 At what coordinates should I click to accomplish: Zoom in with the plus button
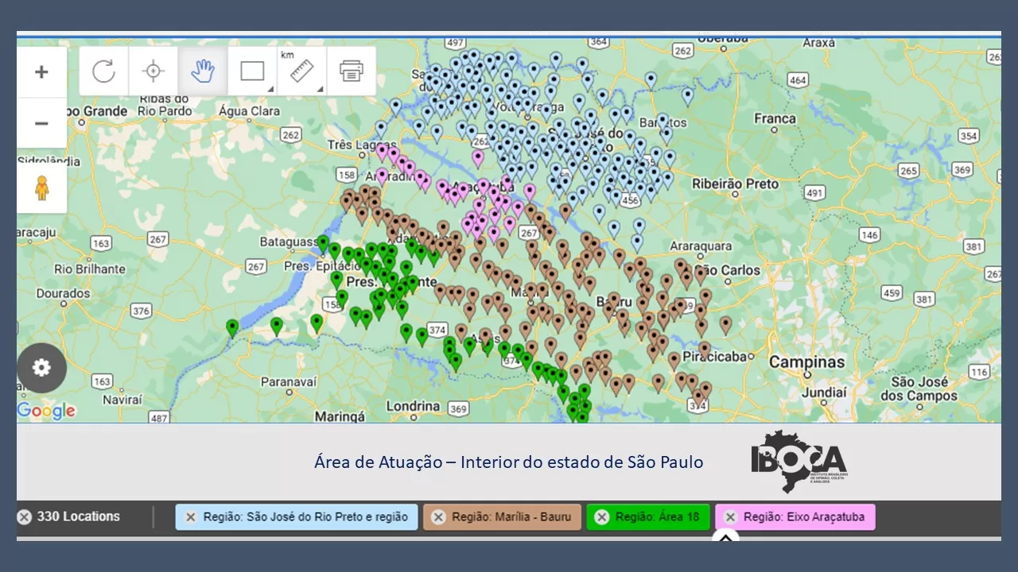41,72
